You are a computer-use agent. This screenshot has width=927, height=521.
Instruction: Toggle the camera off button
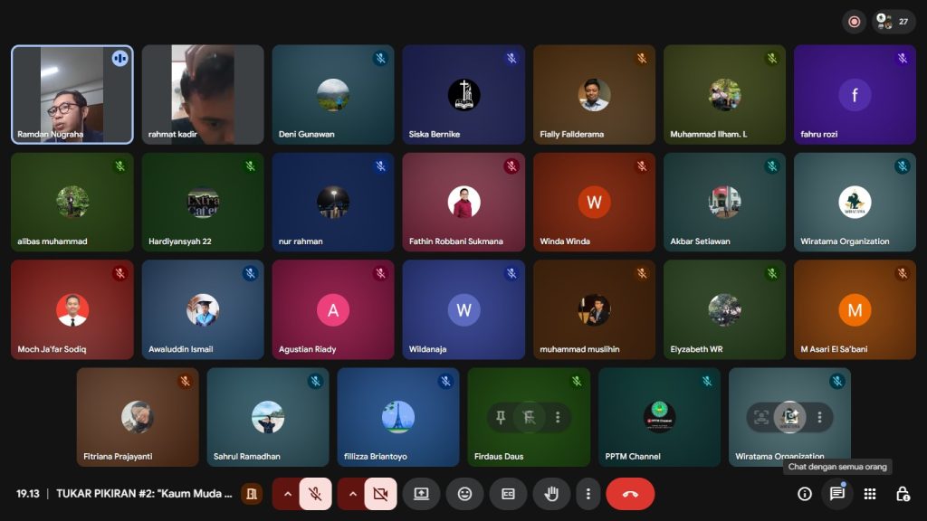point(380,494)
